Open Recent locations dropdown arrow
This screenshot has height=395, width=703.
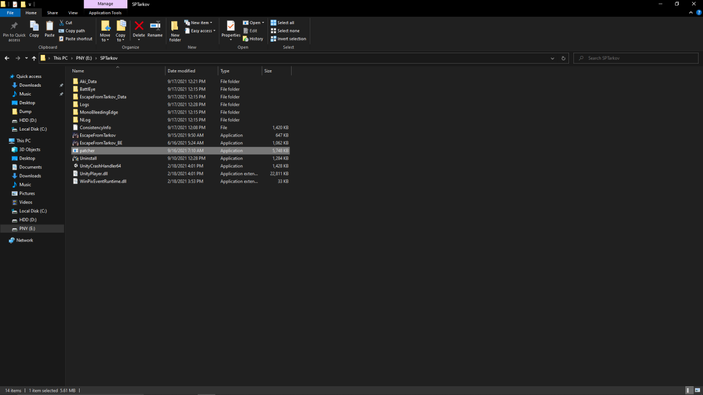click(26, 58)
